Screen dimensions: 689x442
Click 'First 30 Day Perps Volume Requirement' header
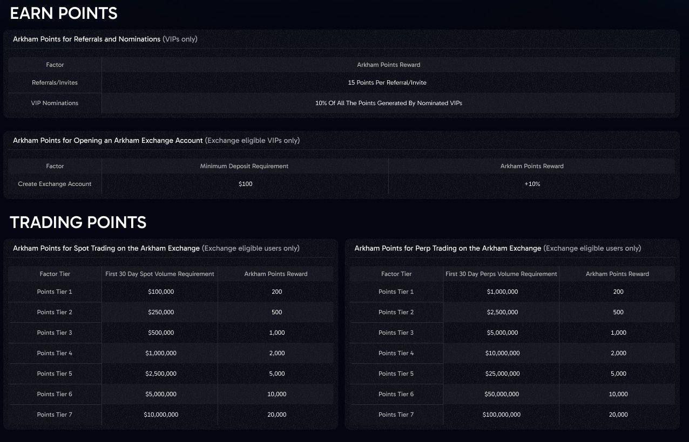point(501,274)
